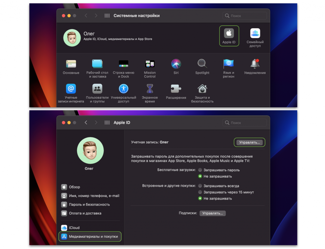The image size is (325, 249).
Task: Open Apple ID preferences pane
Action: point(229,36)
